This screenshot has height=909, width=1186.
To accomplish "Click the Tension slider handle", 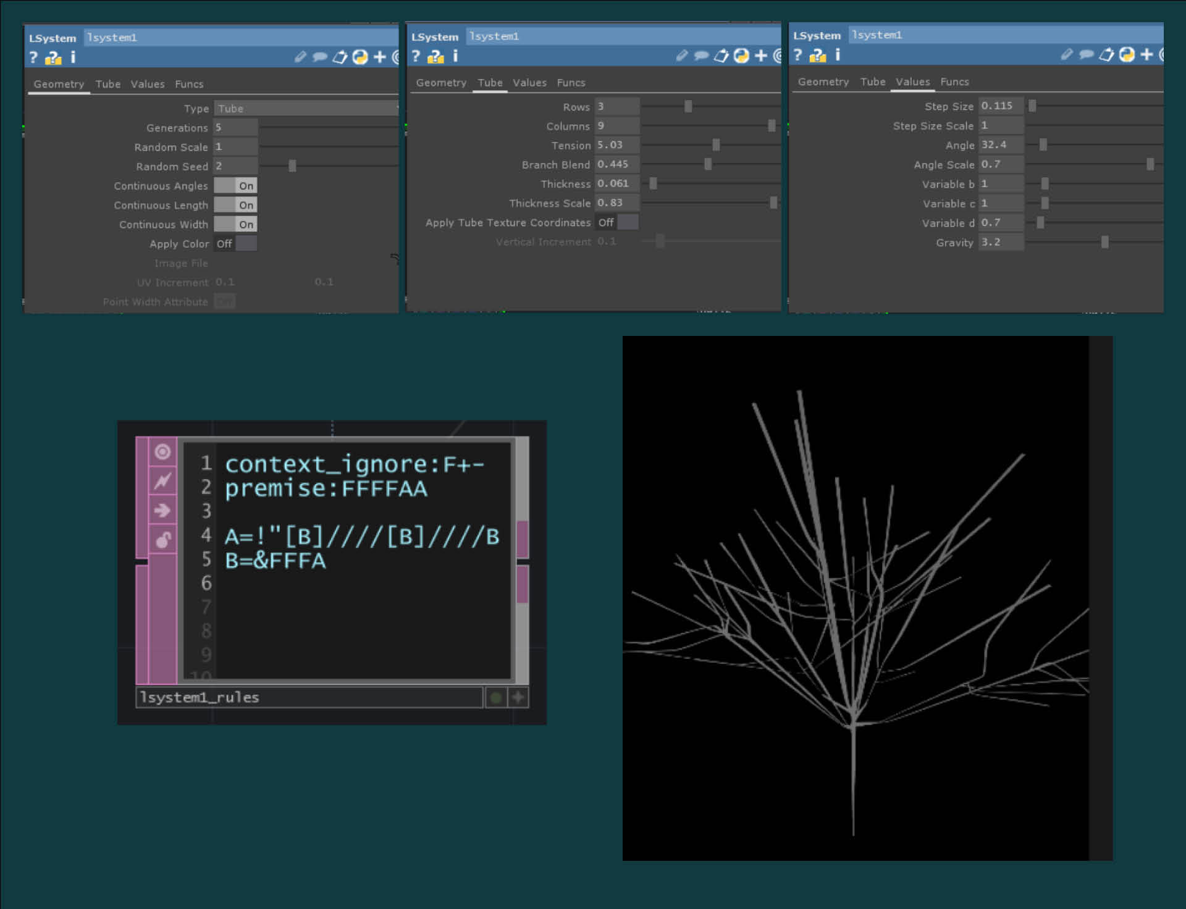I will point(716,145).
